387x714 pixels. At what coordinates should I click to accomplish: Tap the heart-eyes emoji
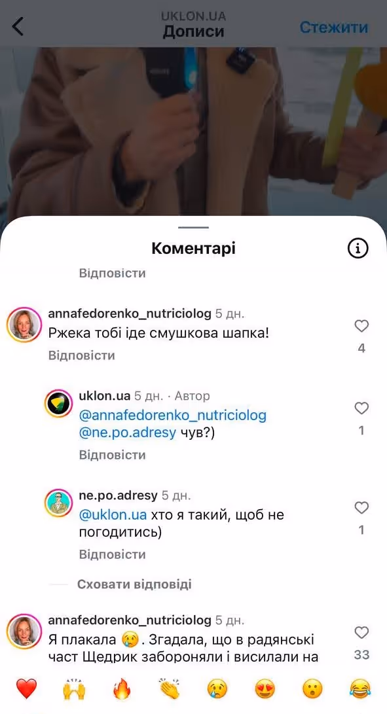click(265, 688)
